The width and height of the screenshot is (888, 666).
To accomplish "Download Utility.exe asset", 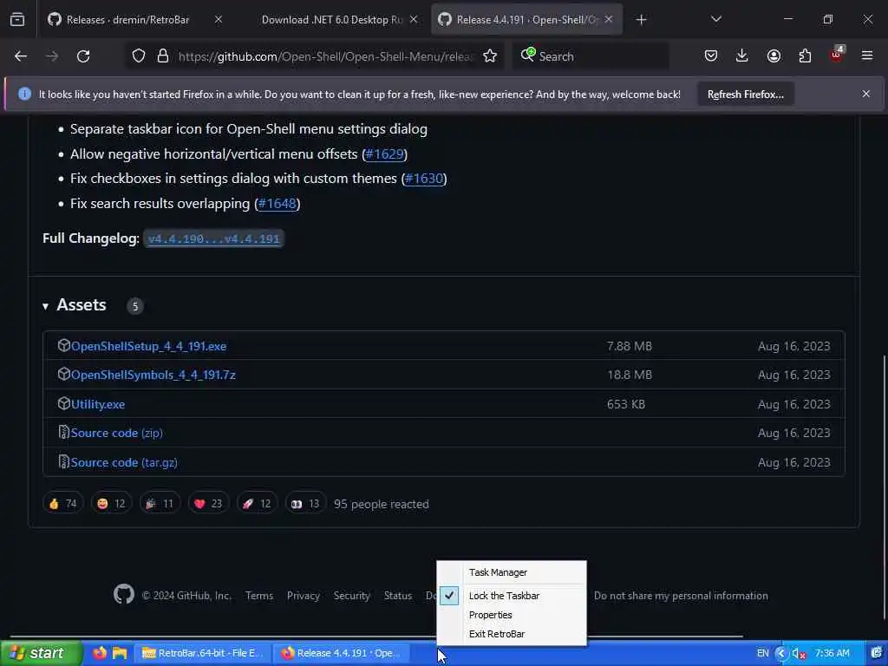I will click(x=97, y=404).
